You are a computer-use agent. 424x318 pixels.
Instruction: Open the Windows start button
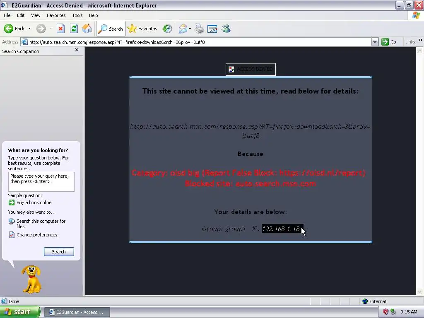(20, 312)
